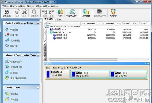This screenshot has height=103, width=152.
Task: Open the 分区(P) menu
Action: [38, 6]
